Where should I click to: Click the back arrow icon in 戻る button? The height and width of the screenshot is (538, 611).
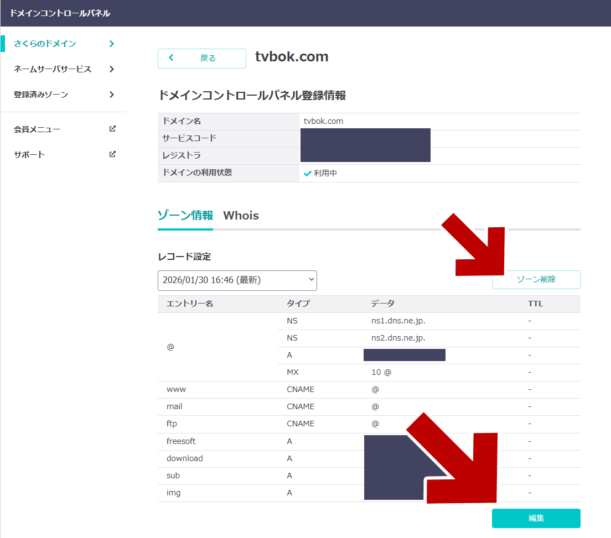171,58
